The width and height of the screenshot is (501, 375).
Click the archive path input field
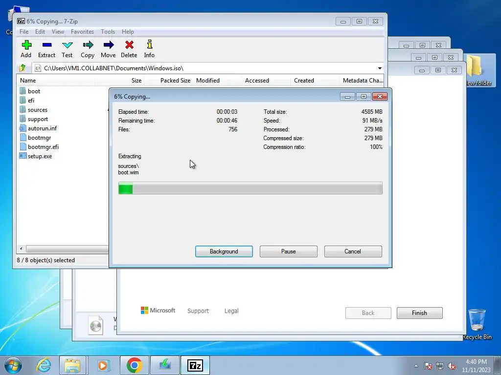pos(205,68)
